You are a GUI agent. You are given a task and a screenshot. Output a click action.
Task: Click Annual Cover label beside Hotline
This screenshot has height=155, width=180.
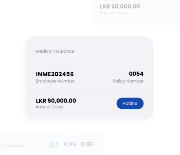coord(50,107)
